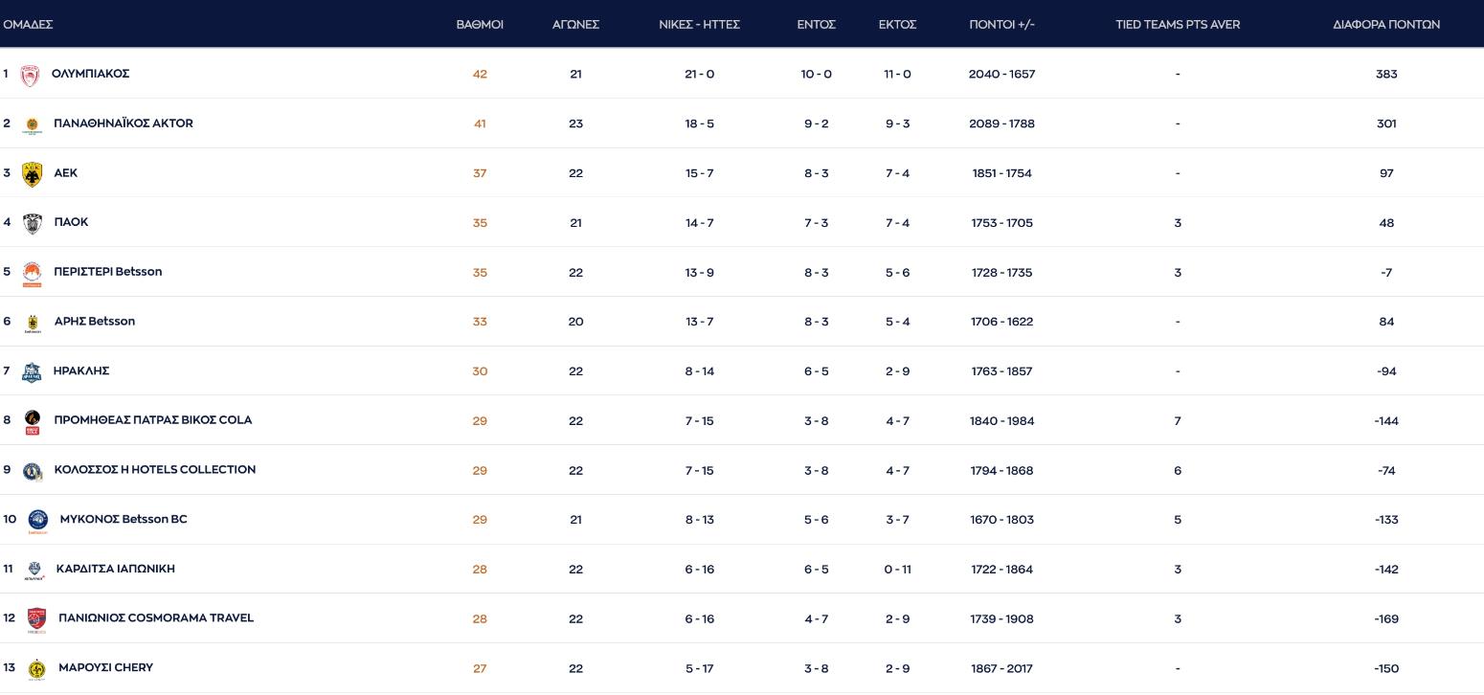Image resolution: width=1484 pixels, height=695 pixels.
Task: Click the ΠΑΟΚ team crest
Action: tap(32, 223)
